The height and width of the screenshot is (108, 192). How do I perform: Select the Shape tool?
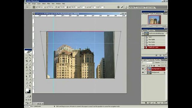tap(30, 79)
